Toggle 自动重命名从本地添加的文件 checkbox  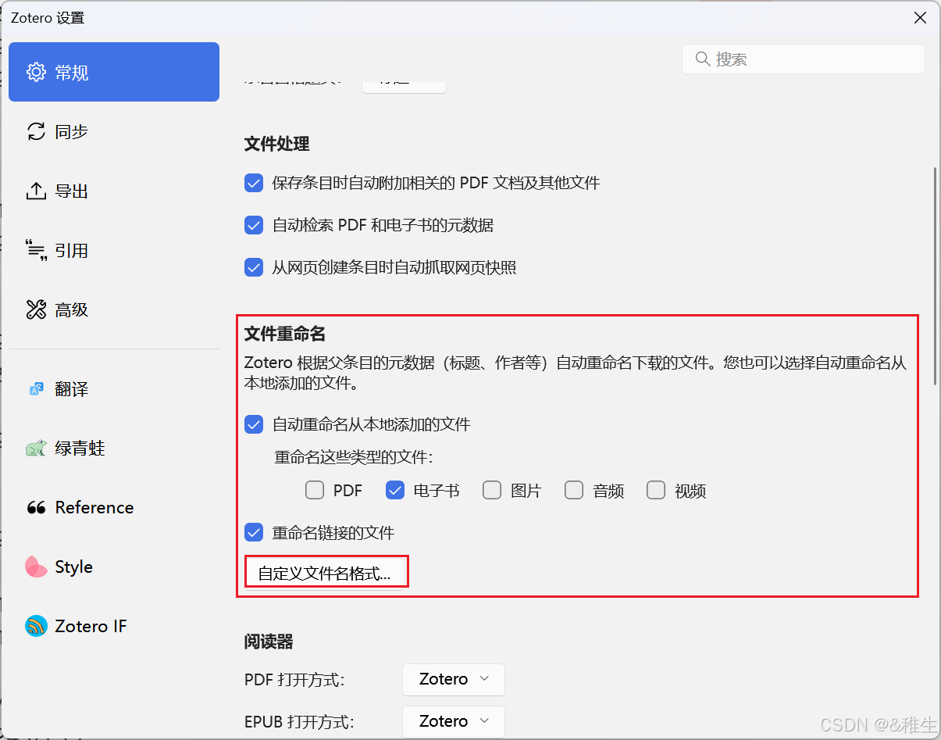point(254,425)
